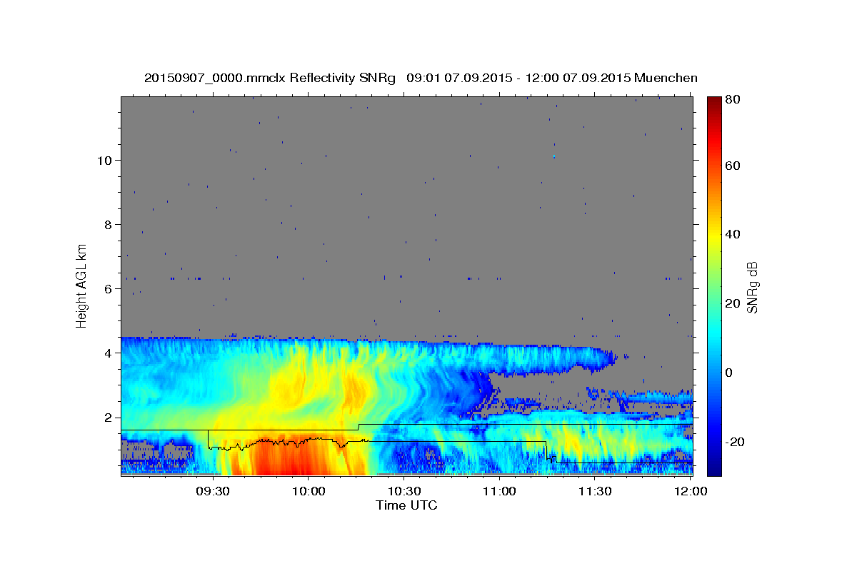Click the height tick label 4
Viewport: 857px width, 571px height.
108,353
